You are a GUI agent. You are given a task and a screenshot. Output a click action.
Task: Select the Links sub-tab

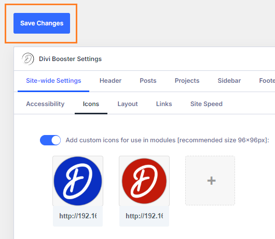(x=164, y=104)
